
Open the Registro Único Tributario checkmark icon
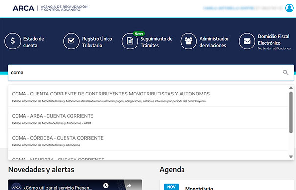(71, 41)
